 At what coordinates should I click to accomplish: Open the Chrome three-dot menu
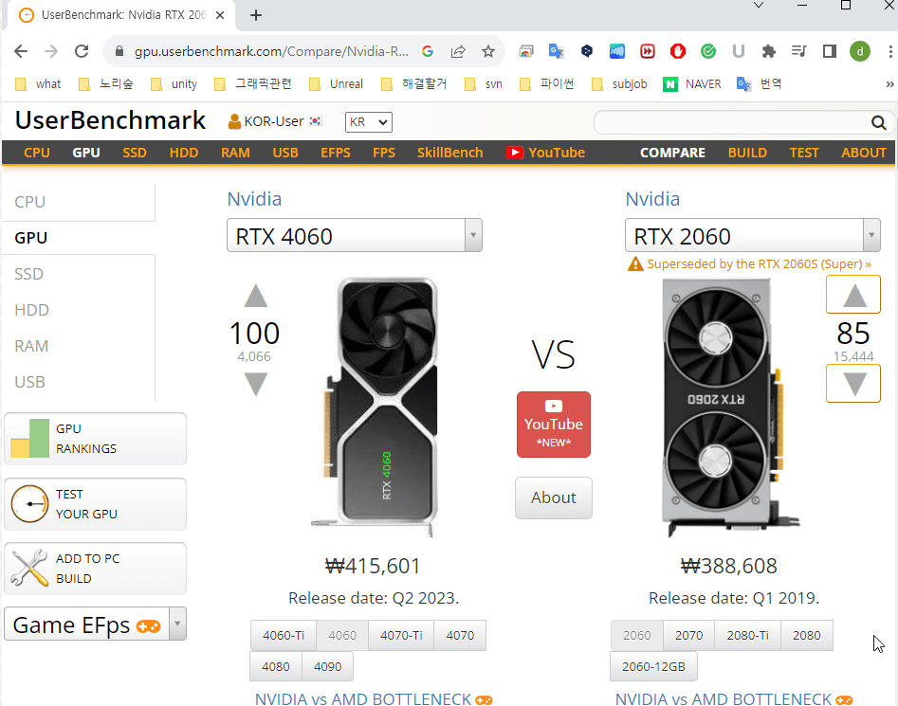tap(890, 51)
